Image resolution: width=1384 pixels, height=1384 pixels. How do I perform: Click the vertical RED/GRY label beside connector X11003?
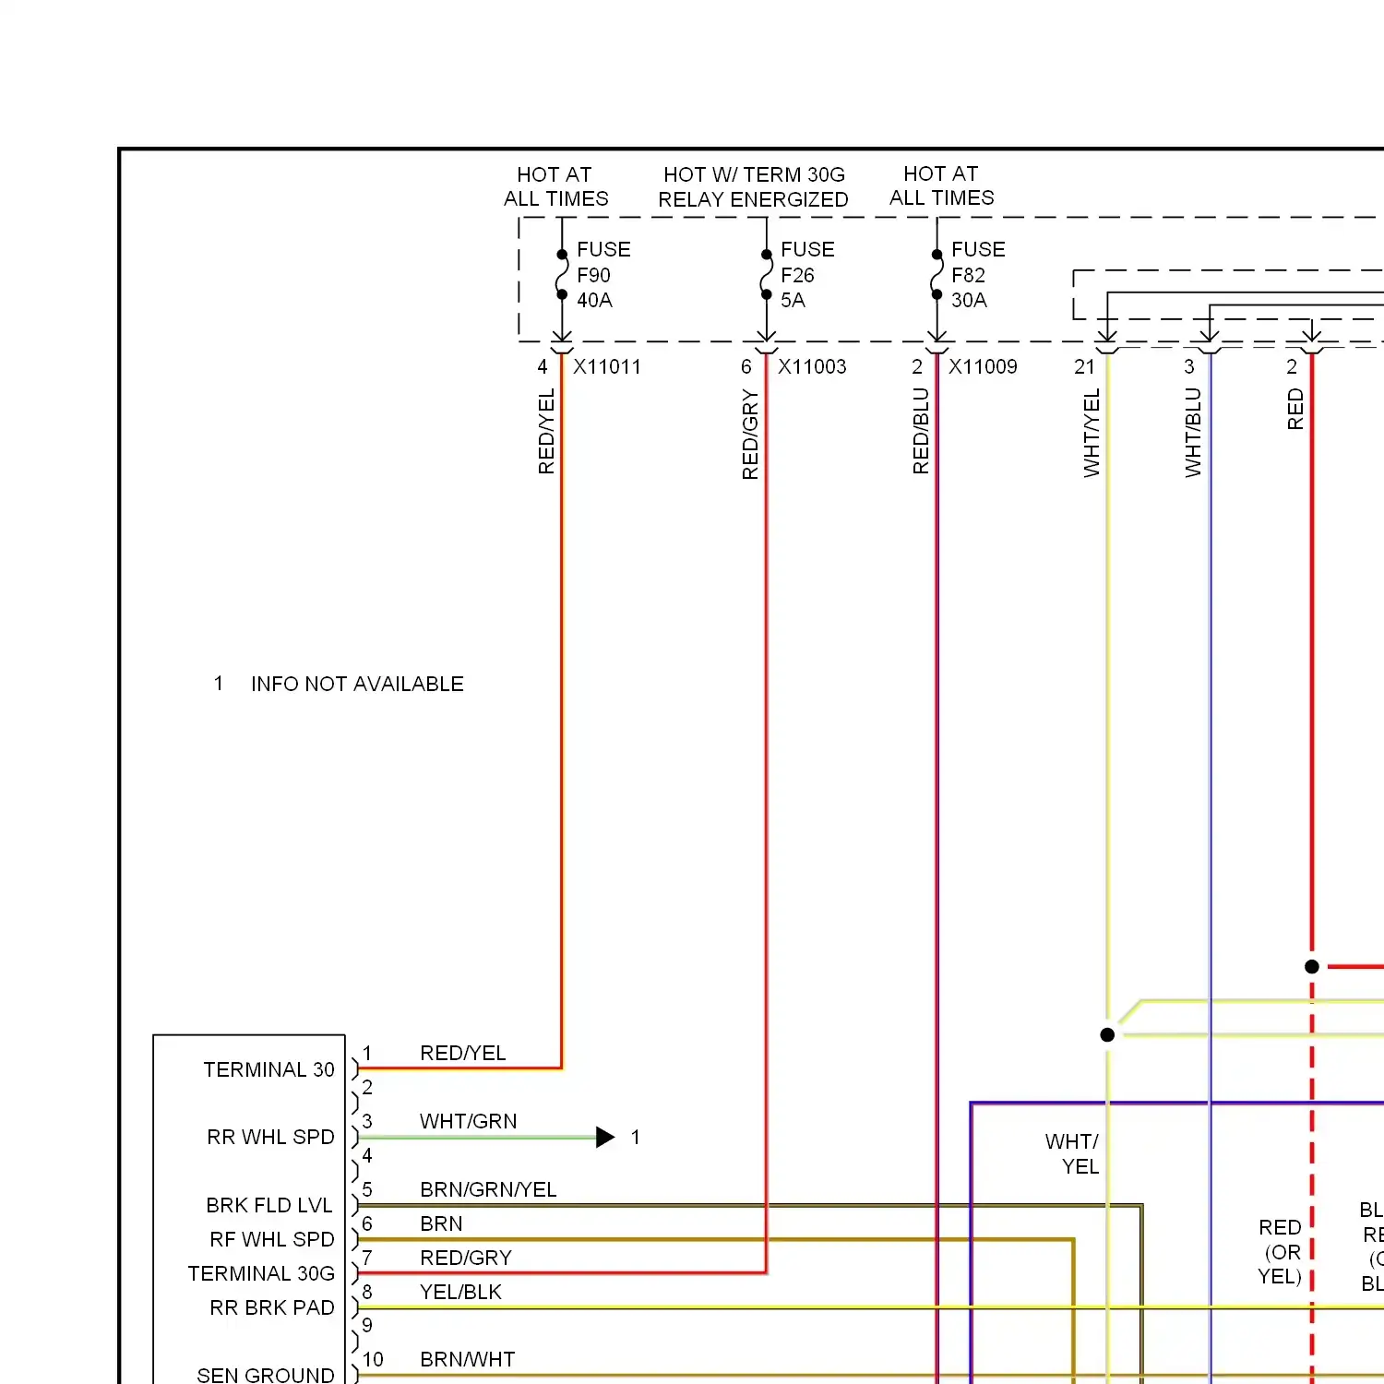pyautogui.click(x=750, y=434)
